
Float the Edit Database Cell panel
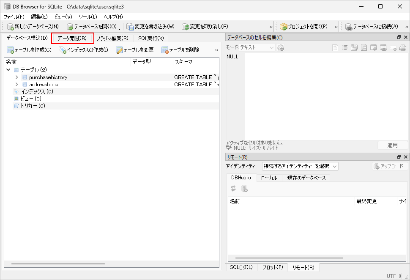click(399, 37)
